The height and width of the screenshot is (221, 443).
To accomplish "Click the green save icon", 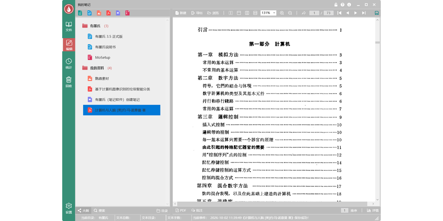I will click(377, 13).
